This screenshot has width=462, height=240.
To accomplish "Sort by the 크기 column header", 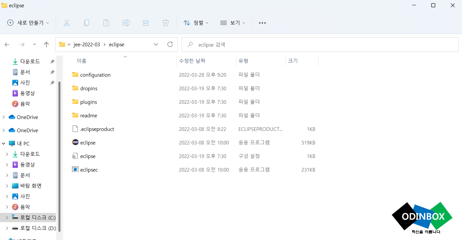I will (302, 61).
